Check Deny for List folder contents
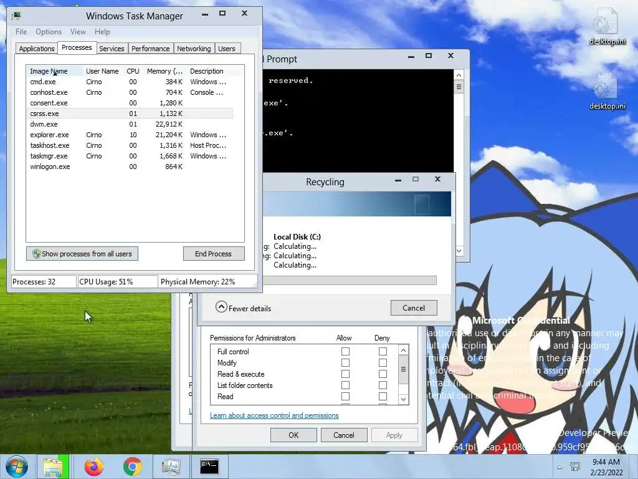The height and width of the screenshot is (479, 638). click(383, 385)
